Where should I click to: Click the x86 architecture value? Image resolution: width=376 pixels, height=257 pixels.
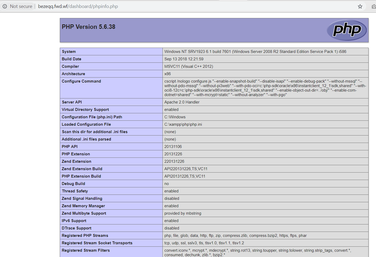[167, 74]
